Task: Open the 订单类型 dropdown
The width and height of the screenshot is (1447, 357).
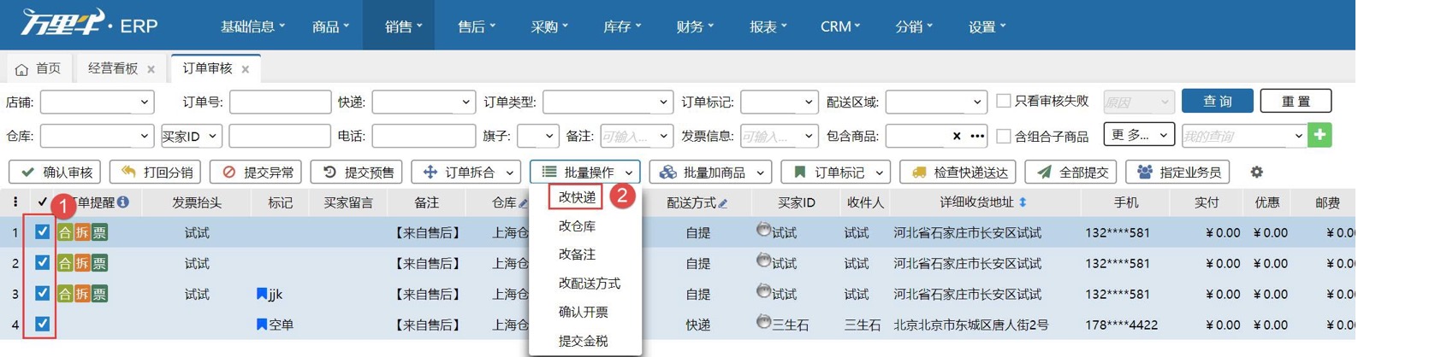Action: pos(608,102)
